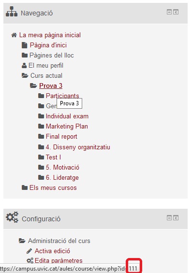
Task: Click the pencil icon next to Activa edició
Action: click(x=30, y=251)
